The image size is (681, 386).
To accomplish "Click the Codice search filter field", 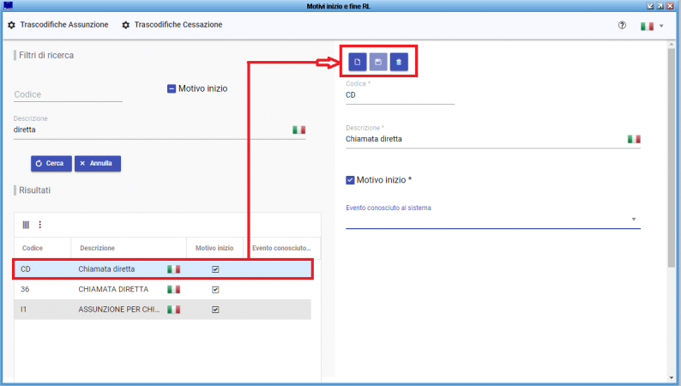I will [x=68, y=94].
